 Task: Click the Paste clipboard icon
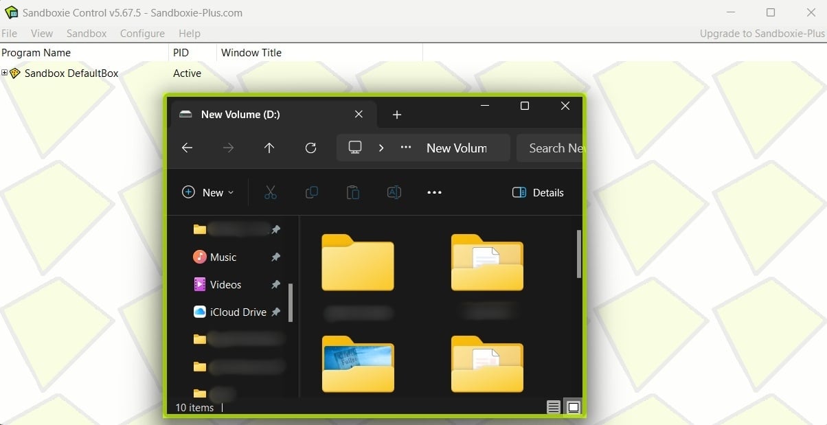click(352, 193)
